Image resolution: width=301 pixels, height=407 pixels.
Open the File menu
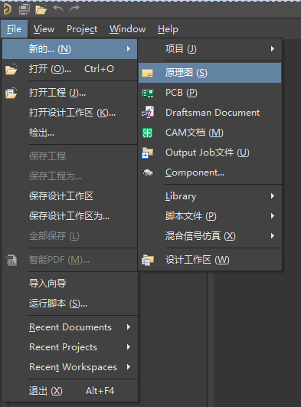[x=14, y=29]
